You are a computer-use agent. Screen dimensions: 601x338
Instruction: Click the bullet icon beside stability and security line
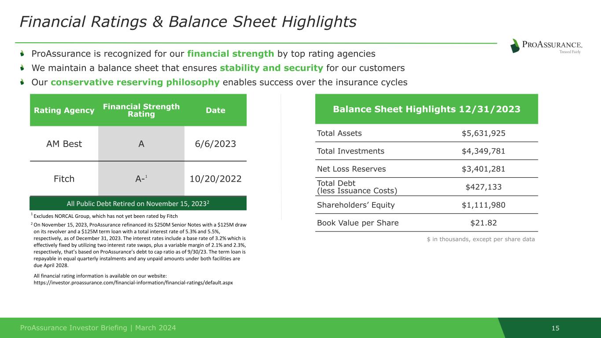pyautogui.click(x=23, y=68)
